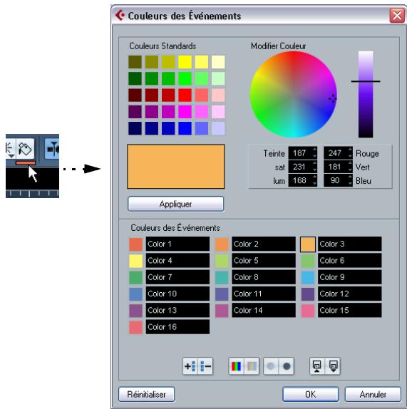Image resolution: width=407 pixels, height=409 pixels.
Task: Click the Color 10 name field
Action: [177, 294]
